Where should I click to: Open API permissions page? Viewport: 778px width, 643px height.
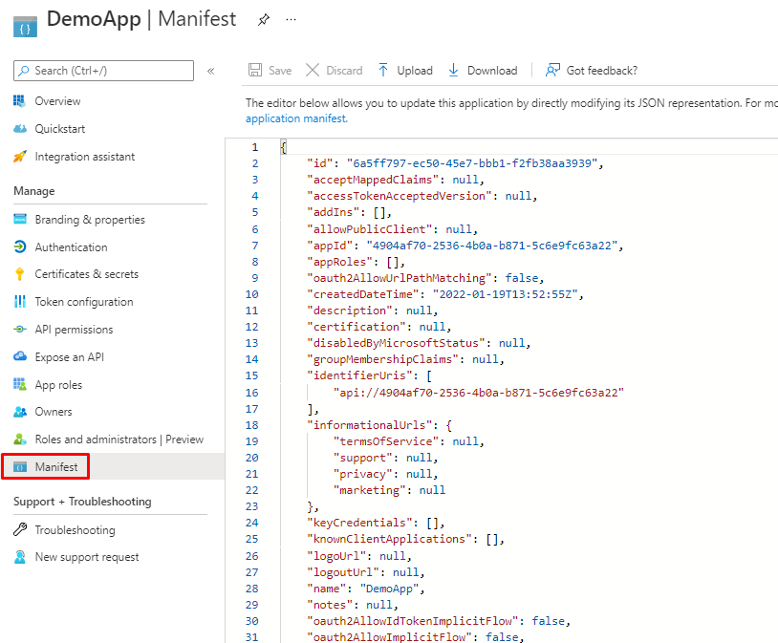[74, 330]
